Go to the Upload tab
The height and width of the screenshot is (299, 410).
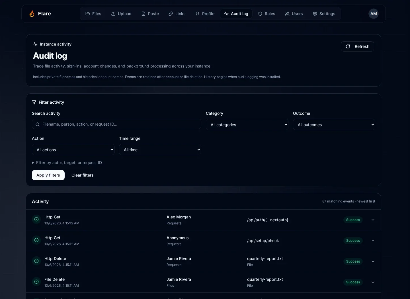tap(121, 14)
